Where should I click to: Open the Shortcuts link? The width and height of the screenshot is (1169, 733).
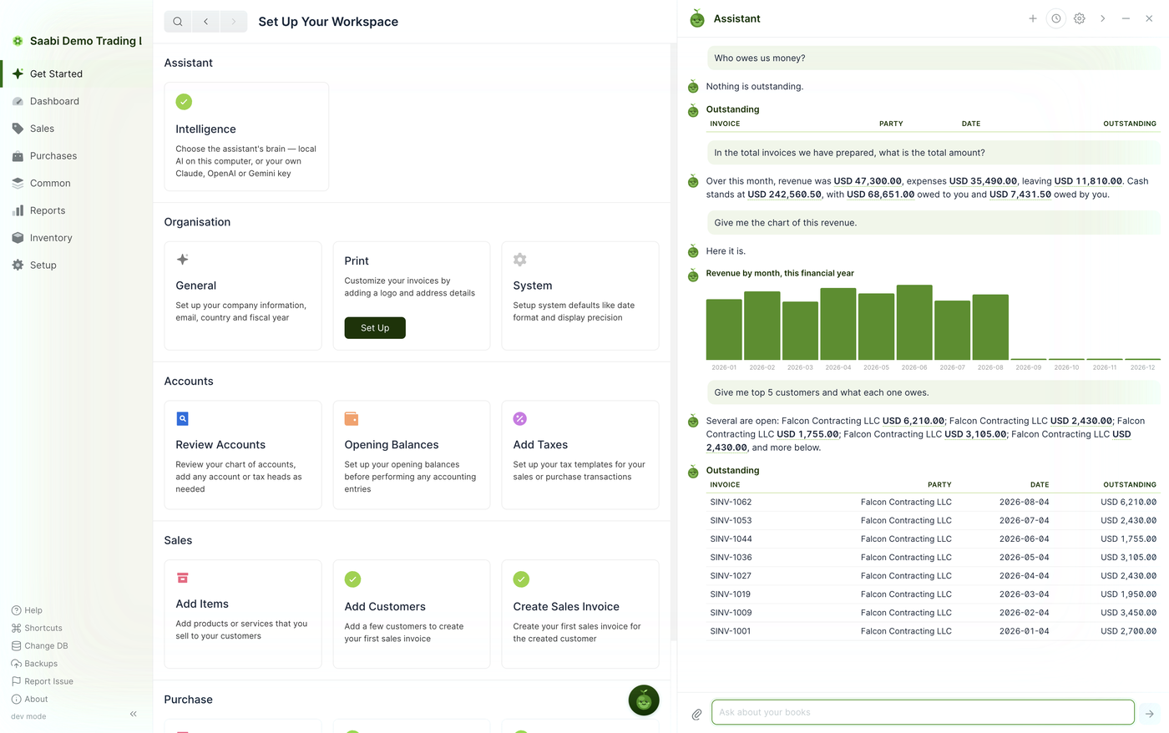point(37,628)
